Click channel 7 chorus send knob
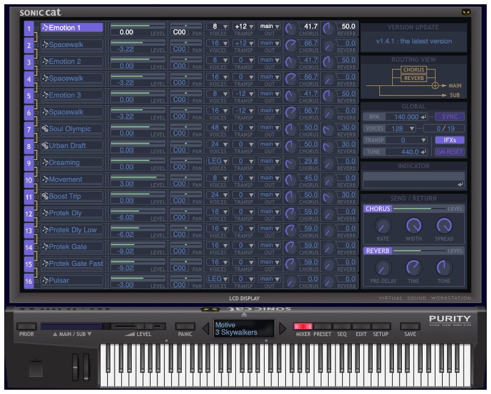This screenshot has width=491, height=394. [x=291, y=130]
